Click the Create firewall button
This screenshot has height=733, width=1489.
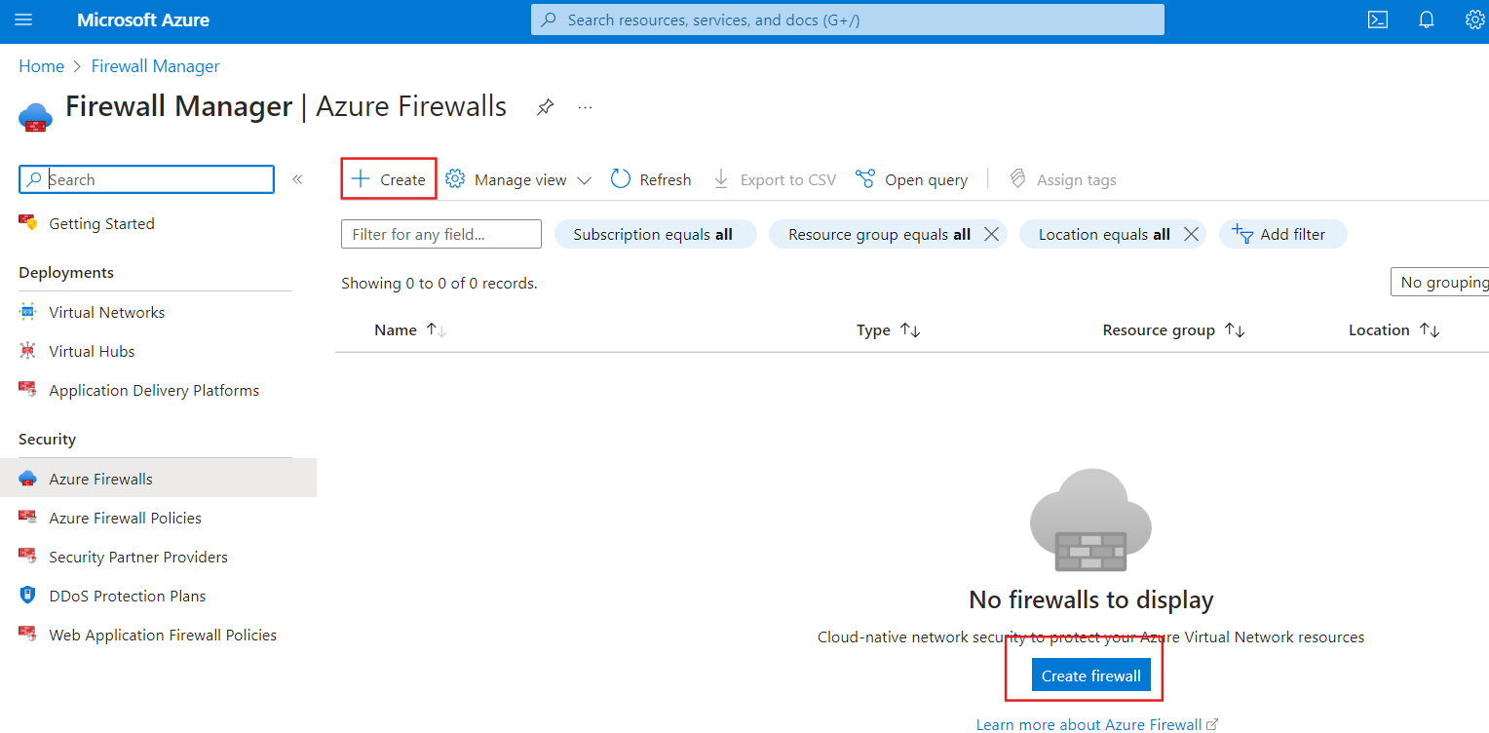tap(1091, 675)
